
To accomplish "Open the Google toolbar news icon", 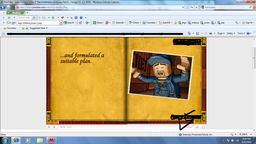I will coord(80,23).
